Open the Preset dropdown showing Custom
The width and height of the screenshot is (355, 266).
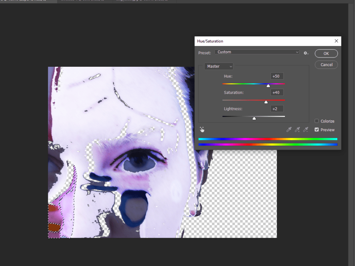tap(257, 52)
